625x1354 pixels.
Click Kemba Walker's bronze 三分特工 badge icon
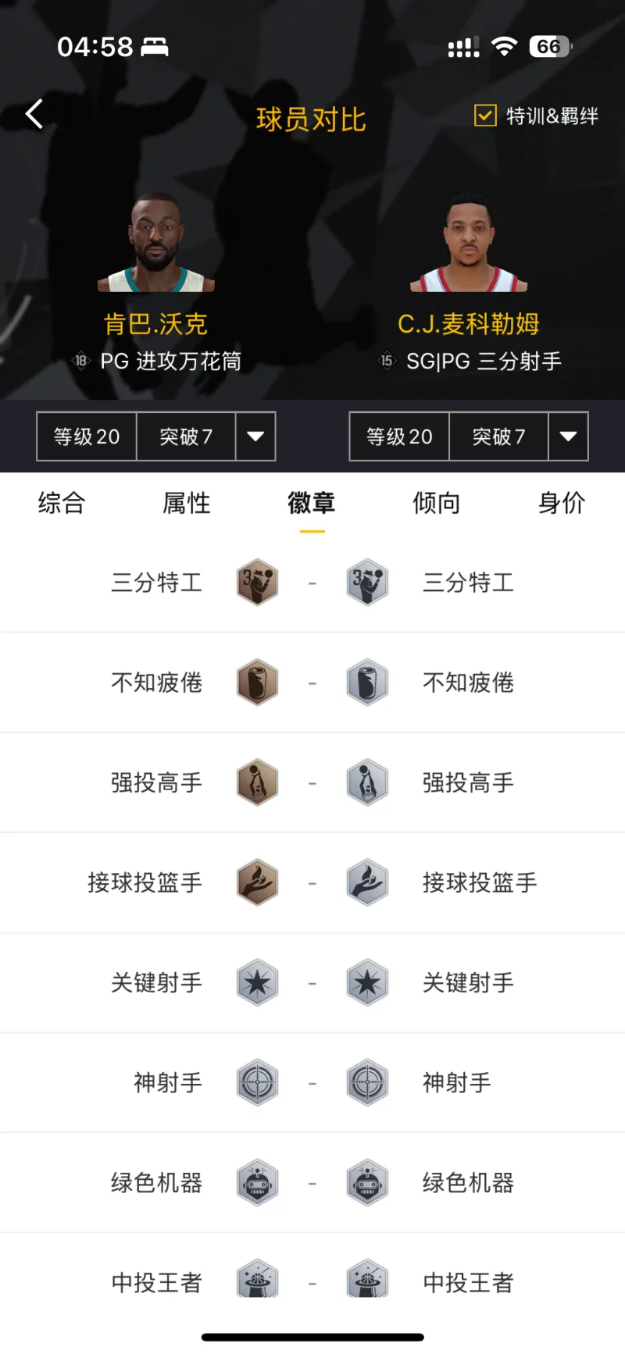tap(258, 583)
